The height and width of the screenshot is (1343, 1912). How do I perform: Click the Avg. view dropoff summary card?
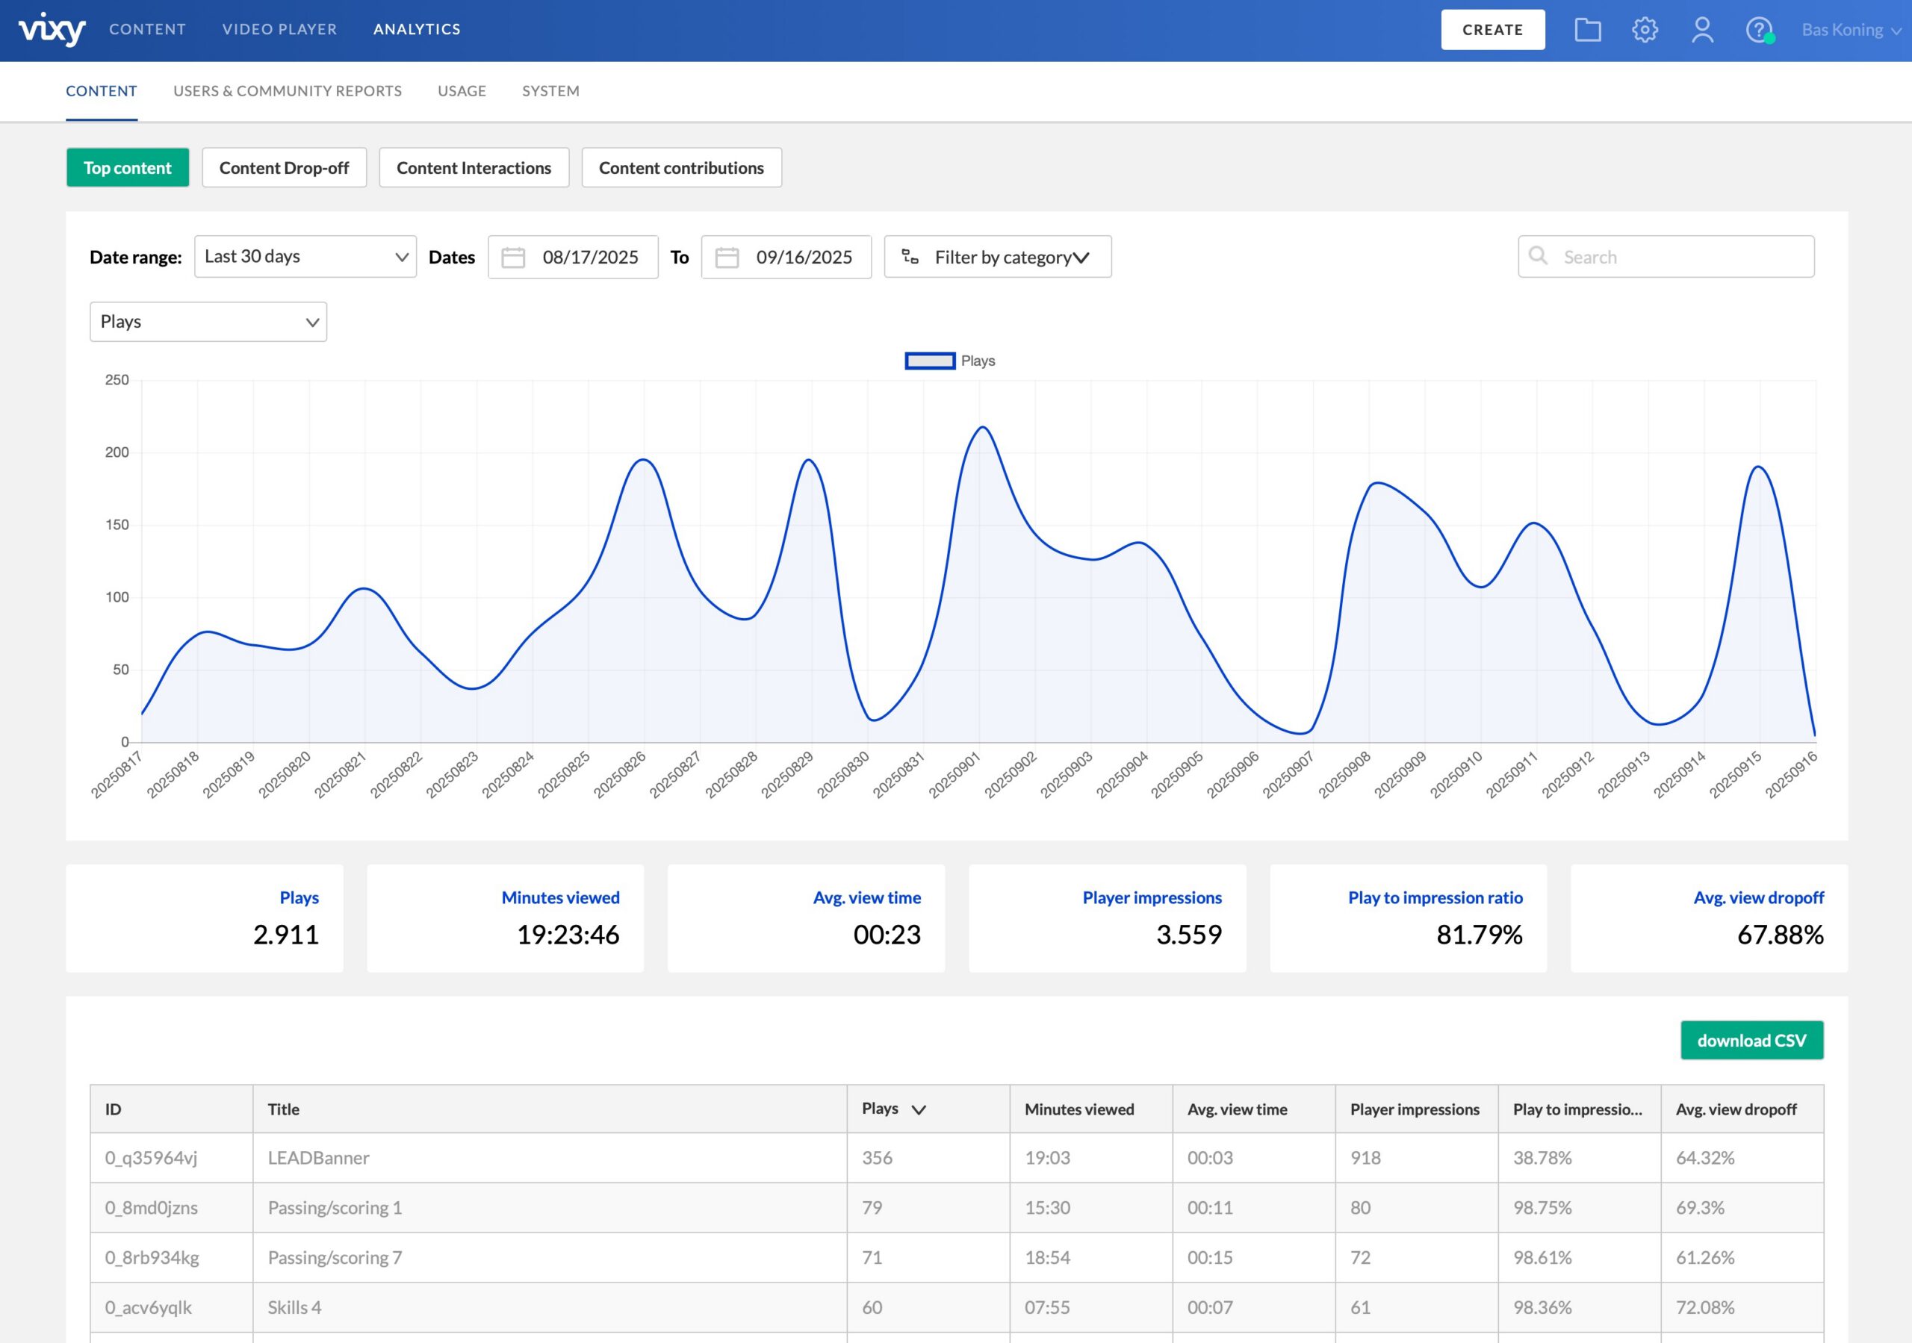click(x=1710, y=918)
